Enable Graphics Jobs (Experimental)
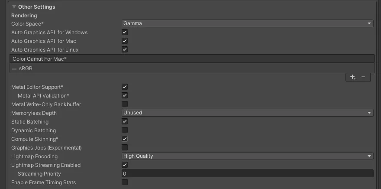 pos(125,148)
